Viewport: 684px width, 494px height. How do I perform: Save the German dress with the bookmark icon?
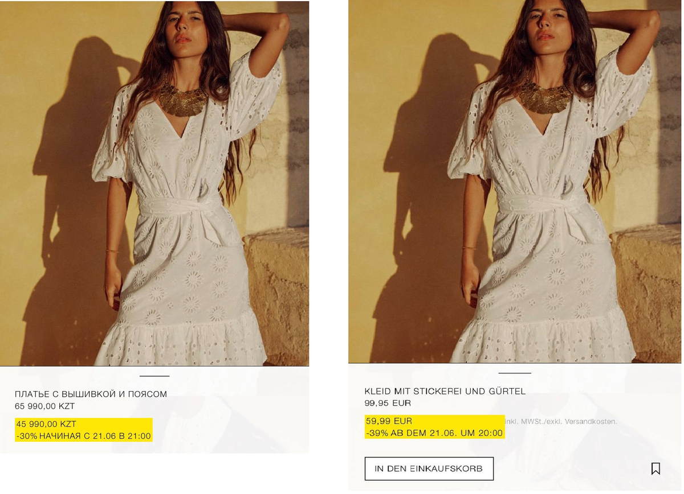click(x=655, y=468)
